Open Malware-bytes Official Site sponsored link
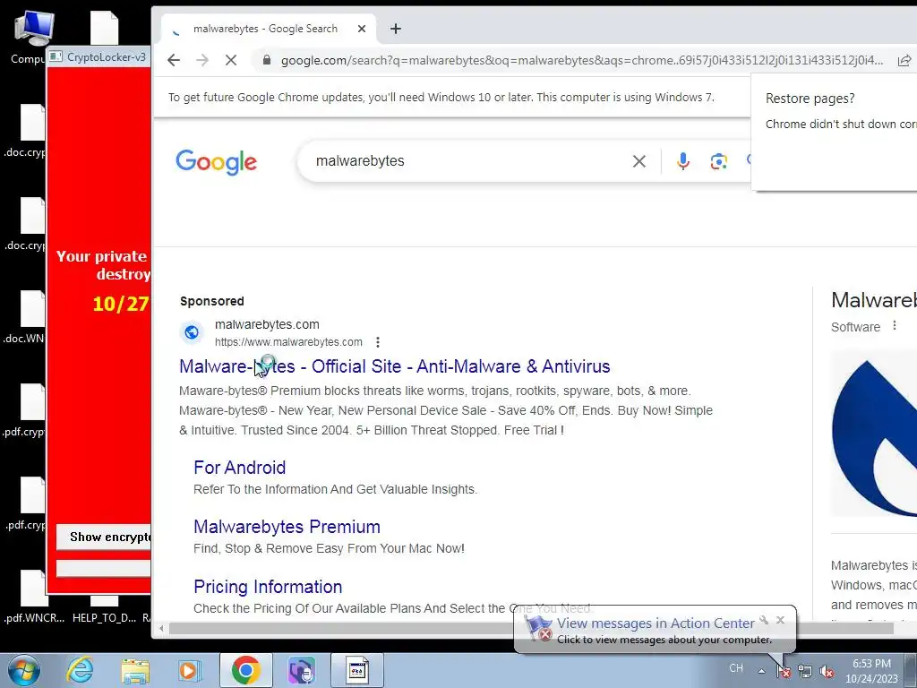This screenshot has height=688, width=917. [395, 366]
